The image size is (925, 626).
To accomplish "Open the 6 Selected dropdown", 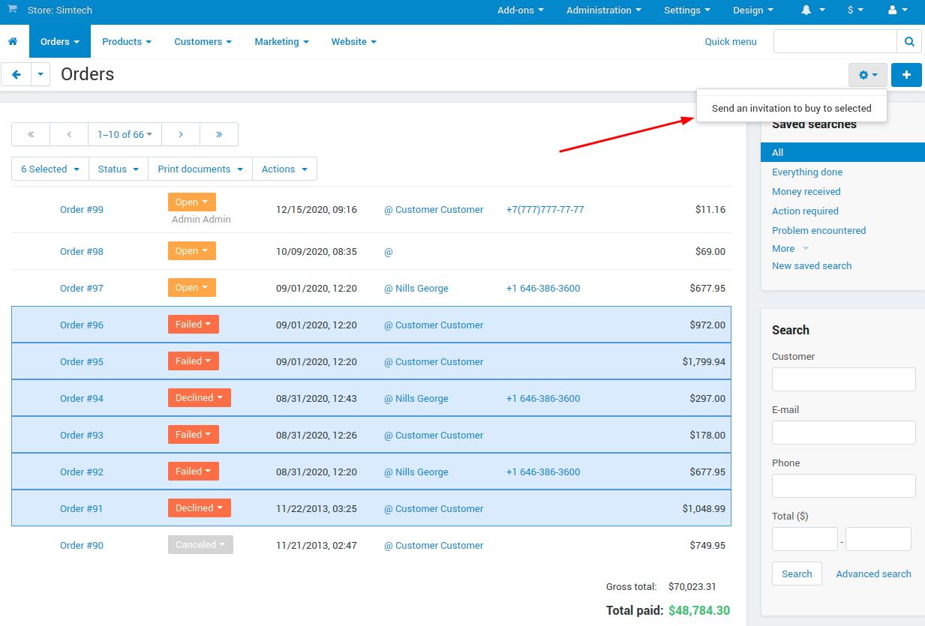I will pyautogui.click(x=50, y=169).
